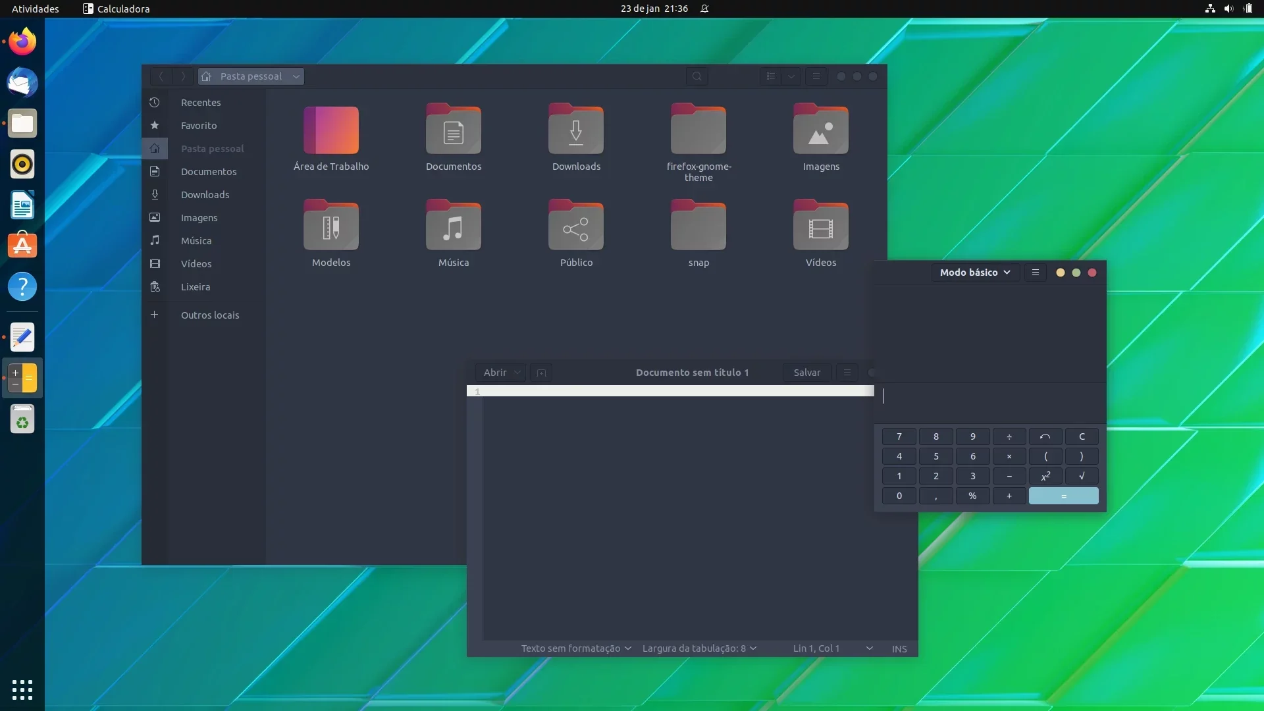Go forward in Files navigation
Viewport: 1264px width, 711px height.
(183, 76)
